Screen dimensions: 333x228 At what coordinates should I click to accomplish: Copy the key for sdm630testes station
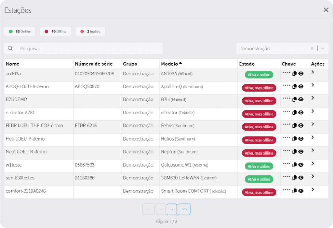tap(294, 178)
